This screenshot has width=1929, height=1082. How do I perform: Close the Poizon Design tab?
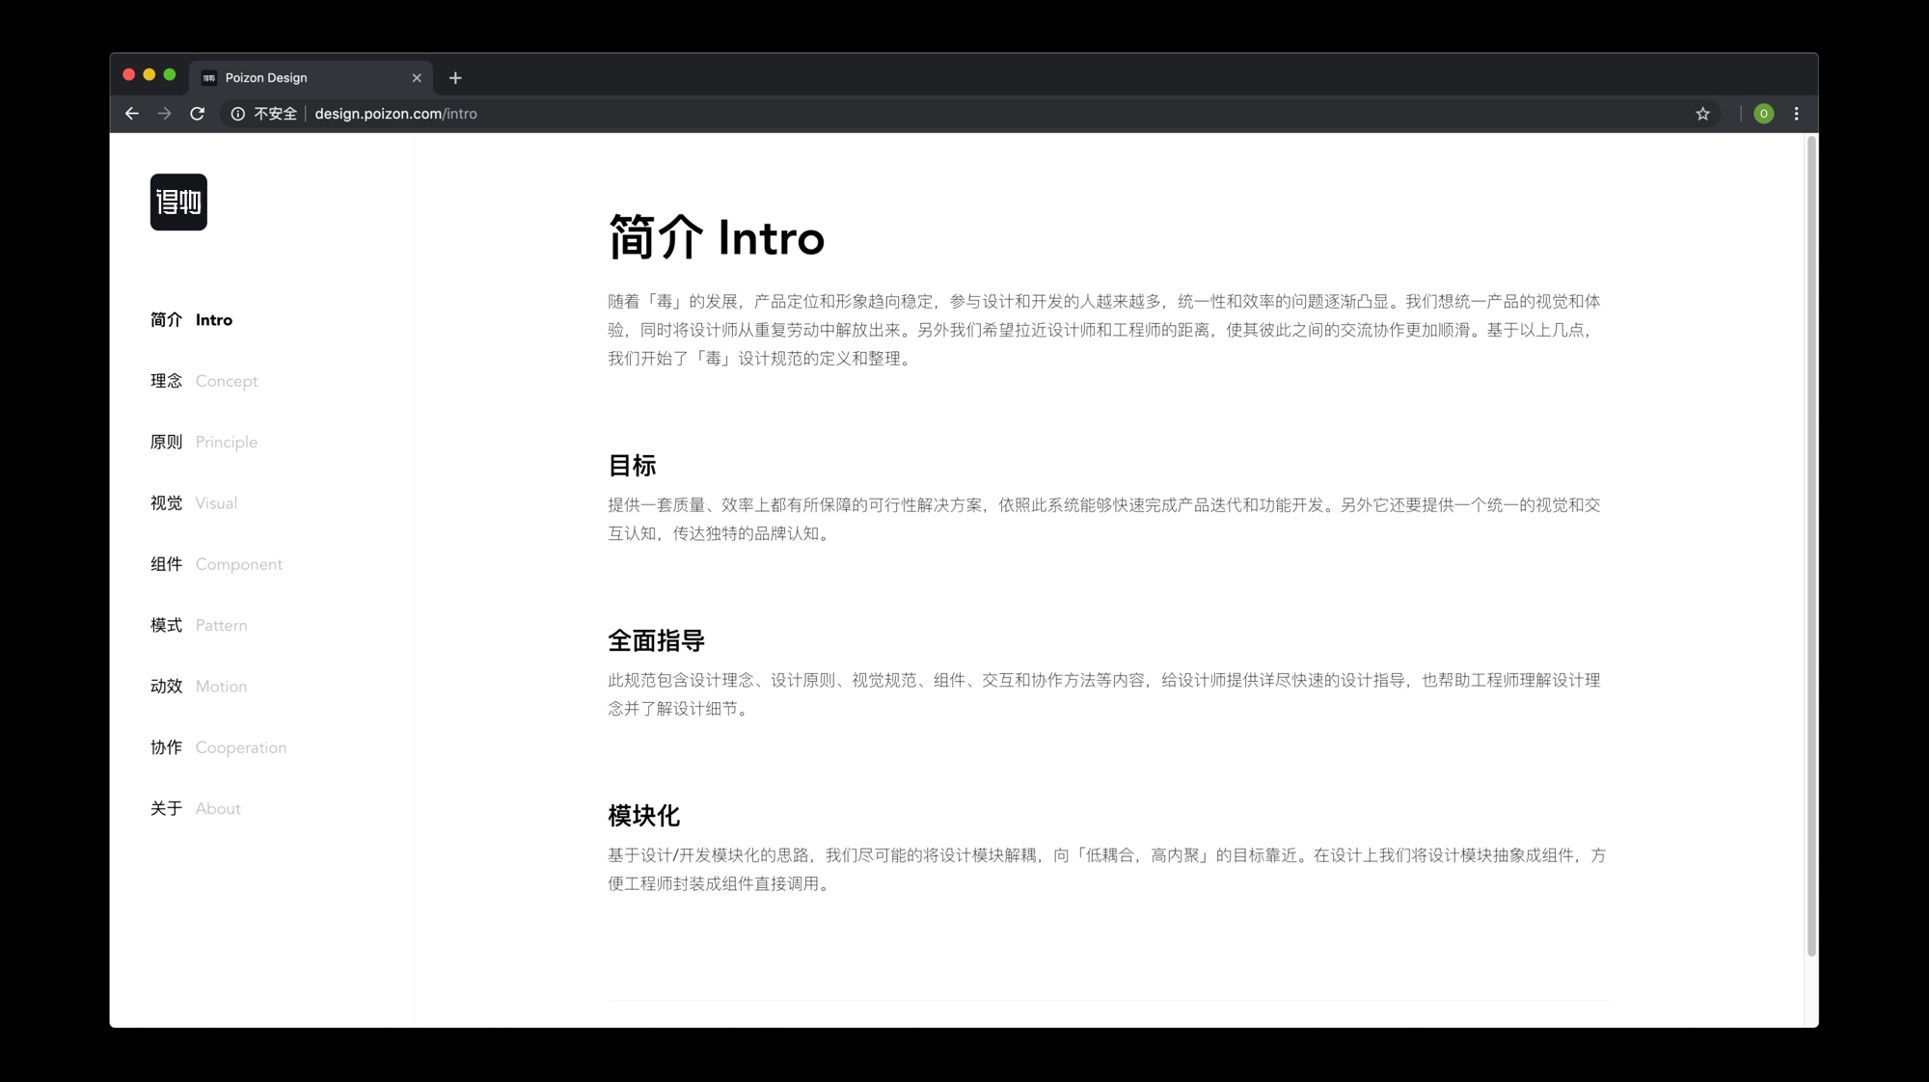[x=417, y=78]
